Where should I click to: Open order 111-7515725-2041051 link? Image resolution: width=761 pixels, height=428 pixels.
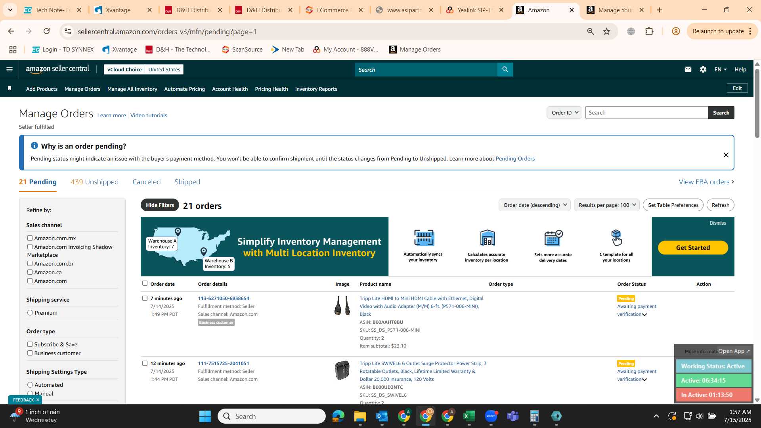click(x=224, y=363)
